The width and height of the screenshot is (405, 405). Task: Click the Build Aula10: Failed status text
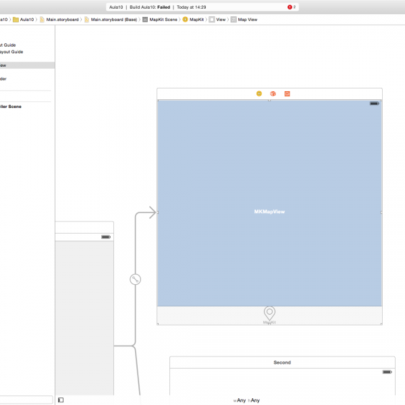[x=150, y=7]
